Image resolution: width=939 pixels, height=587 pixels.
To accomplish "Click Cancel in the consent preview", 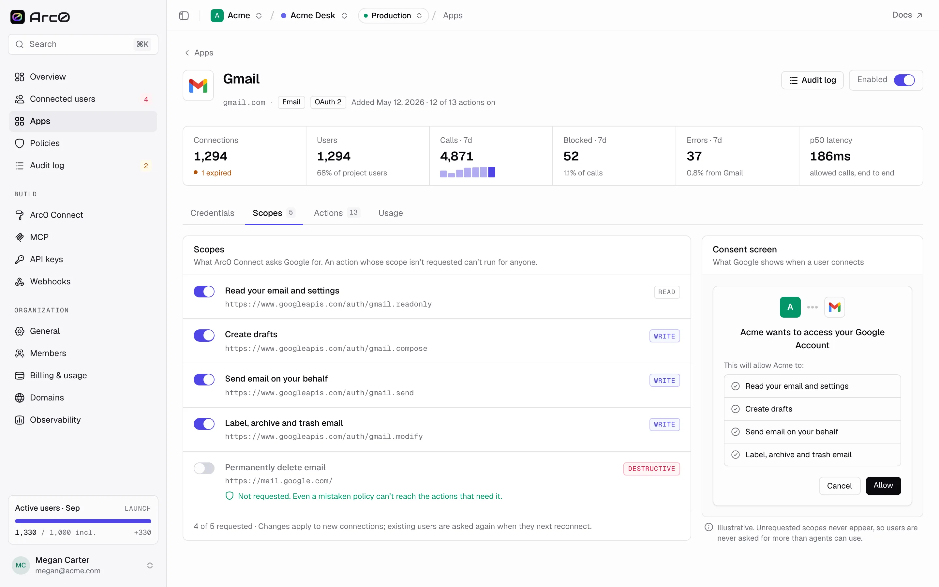I will click(x=839, y=486).
